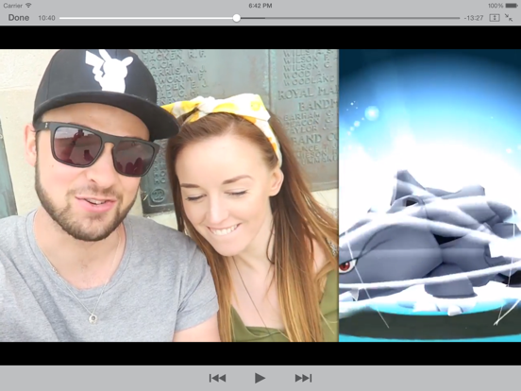Tap the battery icon in status bar
Screen dimensions: 521x391
coord(512,6)
